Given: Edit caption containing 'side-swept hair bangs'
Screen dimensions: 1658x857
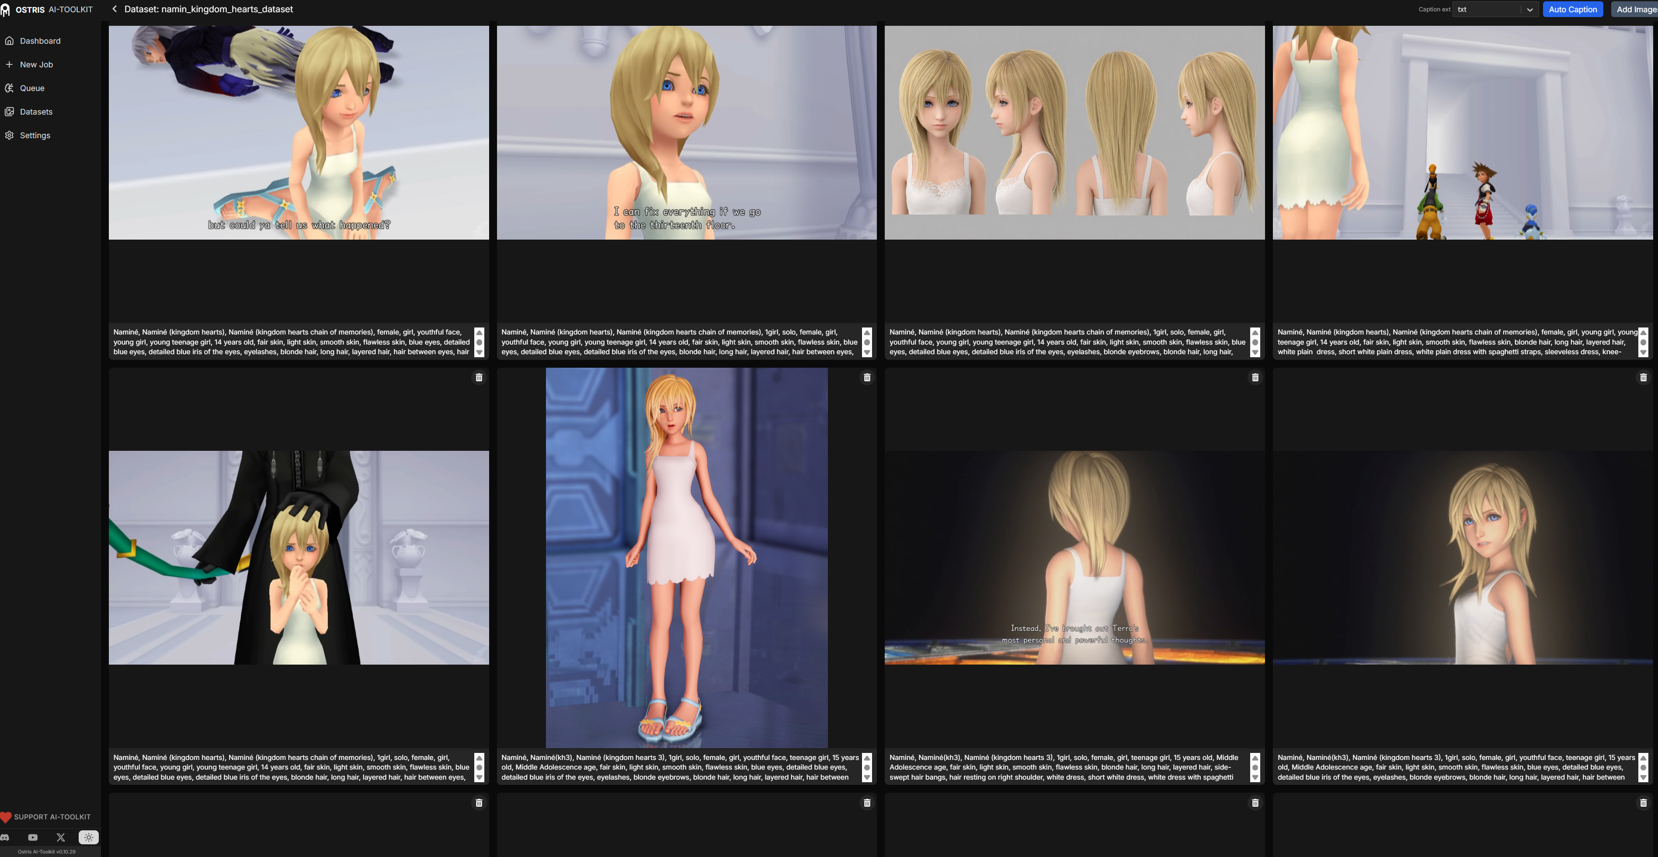Looking at the screenshot, I should point(1068,767).
